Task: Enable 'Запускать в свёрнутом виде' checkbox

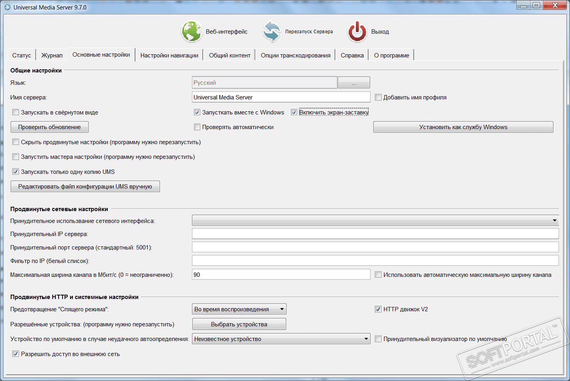Action: point(15,112)
